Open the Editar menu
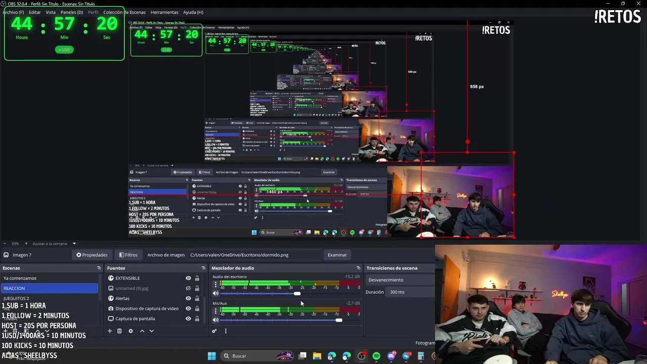The width and height of the screenshot is (647, 364). [x=35, y=12]
